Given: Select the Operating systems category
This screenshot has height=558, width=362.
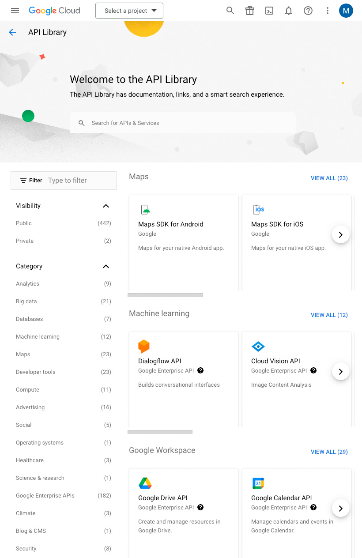Looking at the screenshot, I should (x=64, y=443).
